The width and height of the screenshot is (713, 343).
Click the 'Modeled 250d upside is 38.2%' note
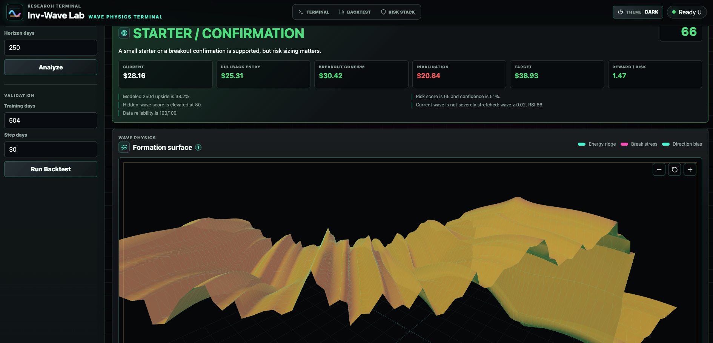(x=157, y=97)
